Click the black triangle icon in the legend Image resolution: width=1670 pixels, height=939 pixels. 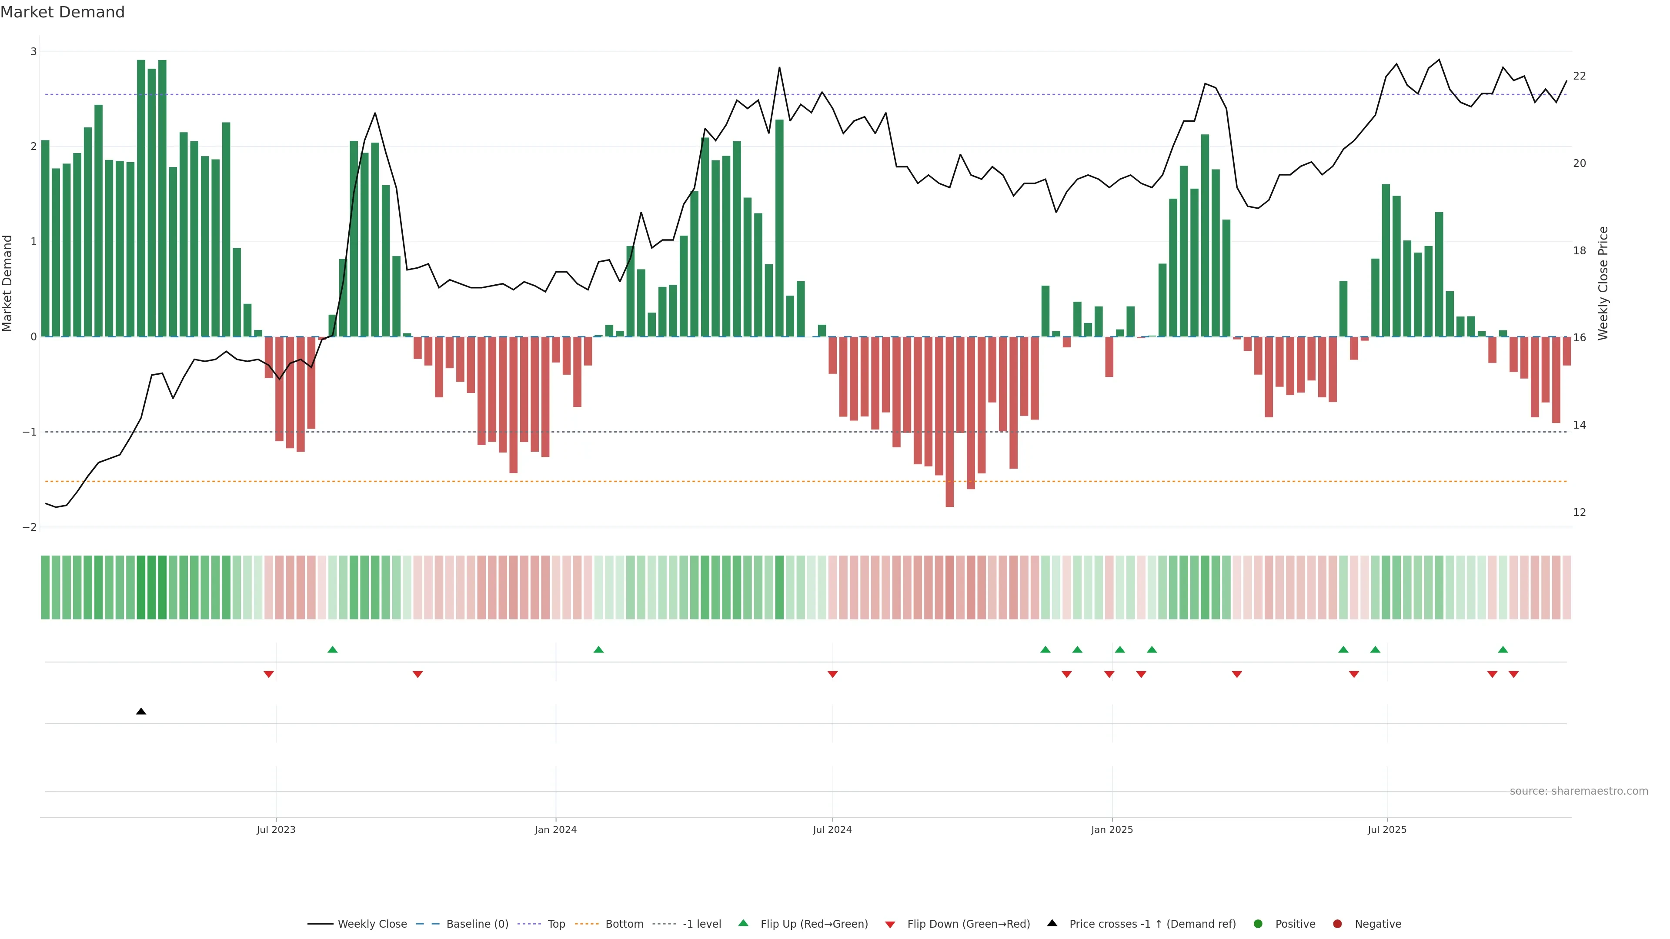click(x=1052, y=923)
